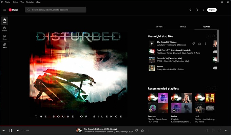
Task: Open the Sarà Perché Ti Amo (Long Extended) song
Action: (x=174, y=50)
